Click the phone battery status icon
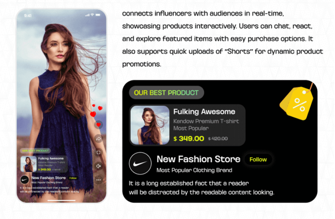 pos(98,15)
